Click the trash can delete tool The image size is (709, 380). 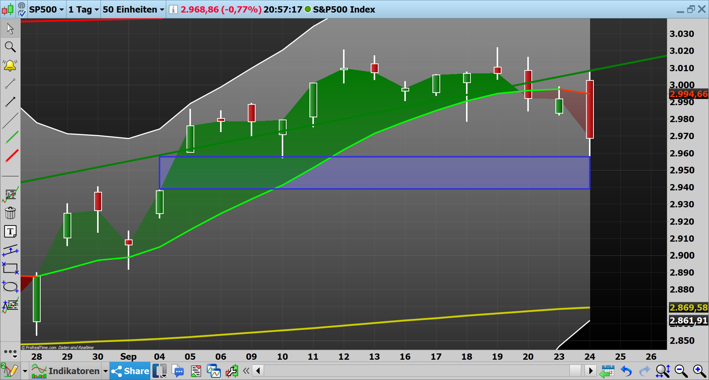click(x=10, y=213)
